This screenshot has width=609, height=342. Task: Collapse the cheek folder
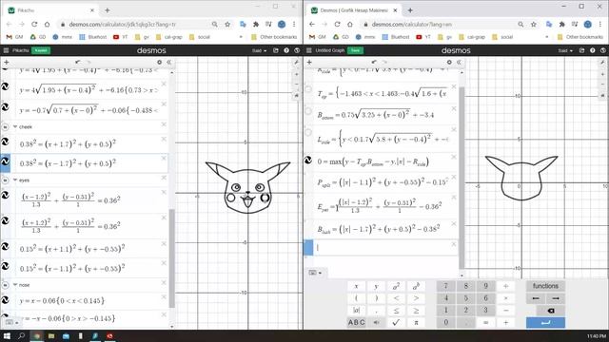(15, 126)
